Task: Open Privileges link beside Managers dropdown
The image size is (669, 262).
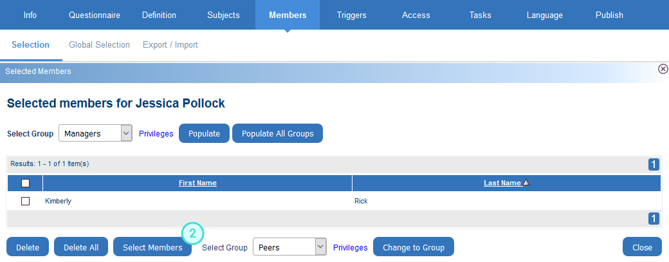Action: 156,133
